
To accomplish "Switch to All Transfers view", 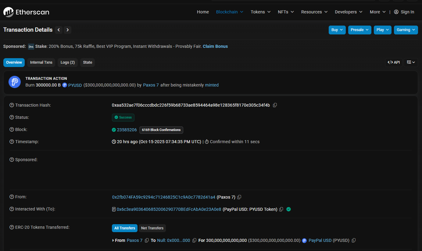I will pyautogui.click(x=125, y=228).
